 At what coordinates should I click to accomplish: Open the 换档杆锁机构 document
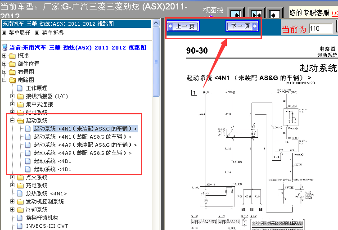[x=42, y=218]
